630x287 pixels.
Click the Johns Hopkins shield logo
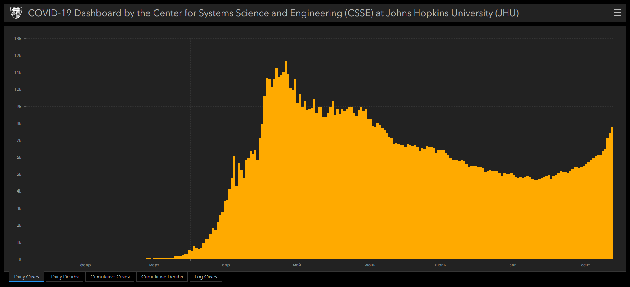[16, 13]
